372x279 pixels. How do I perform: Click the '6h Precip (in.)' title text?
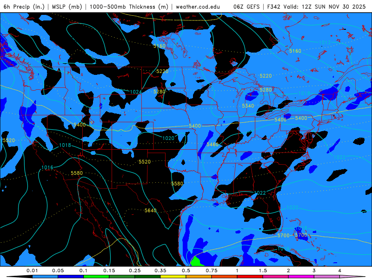click(24, 7)
